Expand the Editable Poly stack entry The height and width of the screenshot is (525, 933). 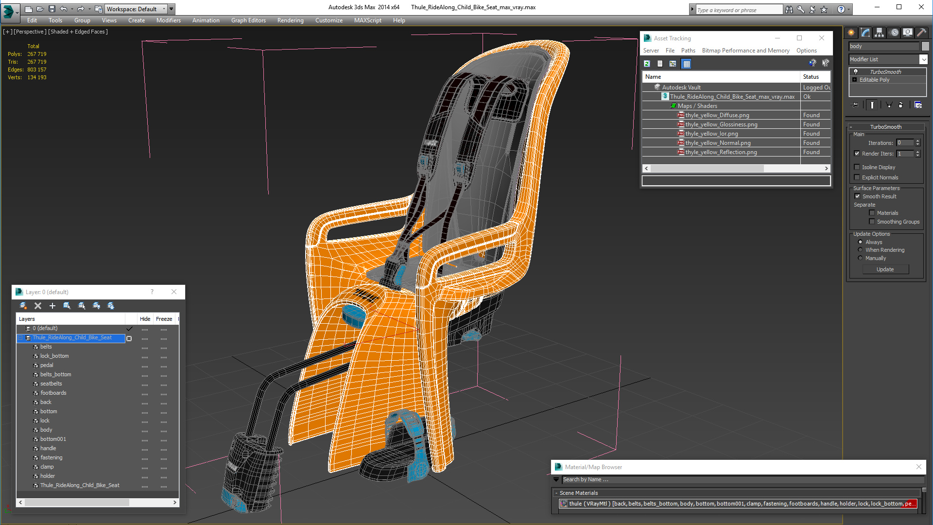coord(855,80)
